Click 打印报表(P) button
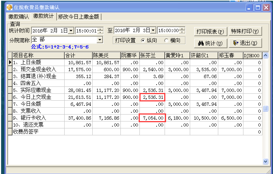The image size is (273, 174). (211, 32)
